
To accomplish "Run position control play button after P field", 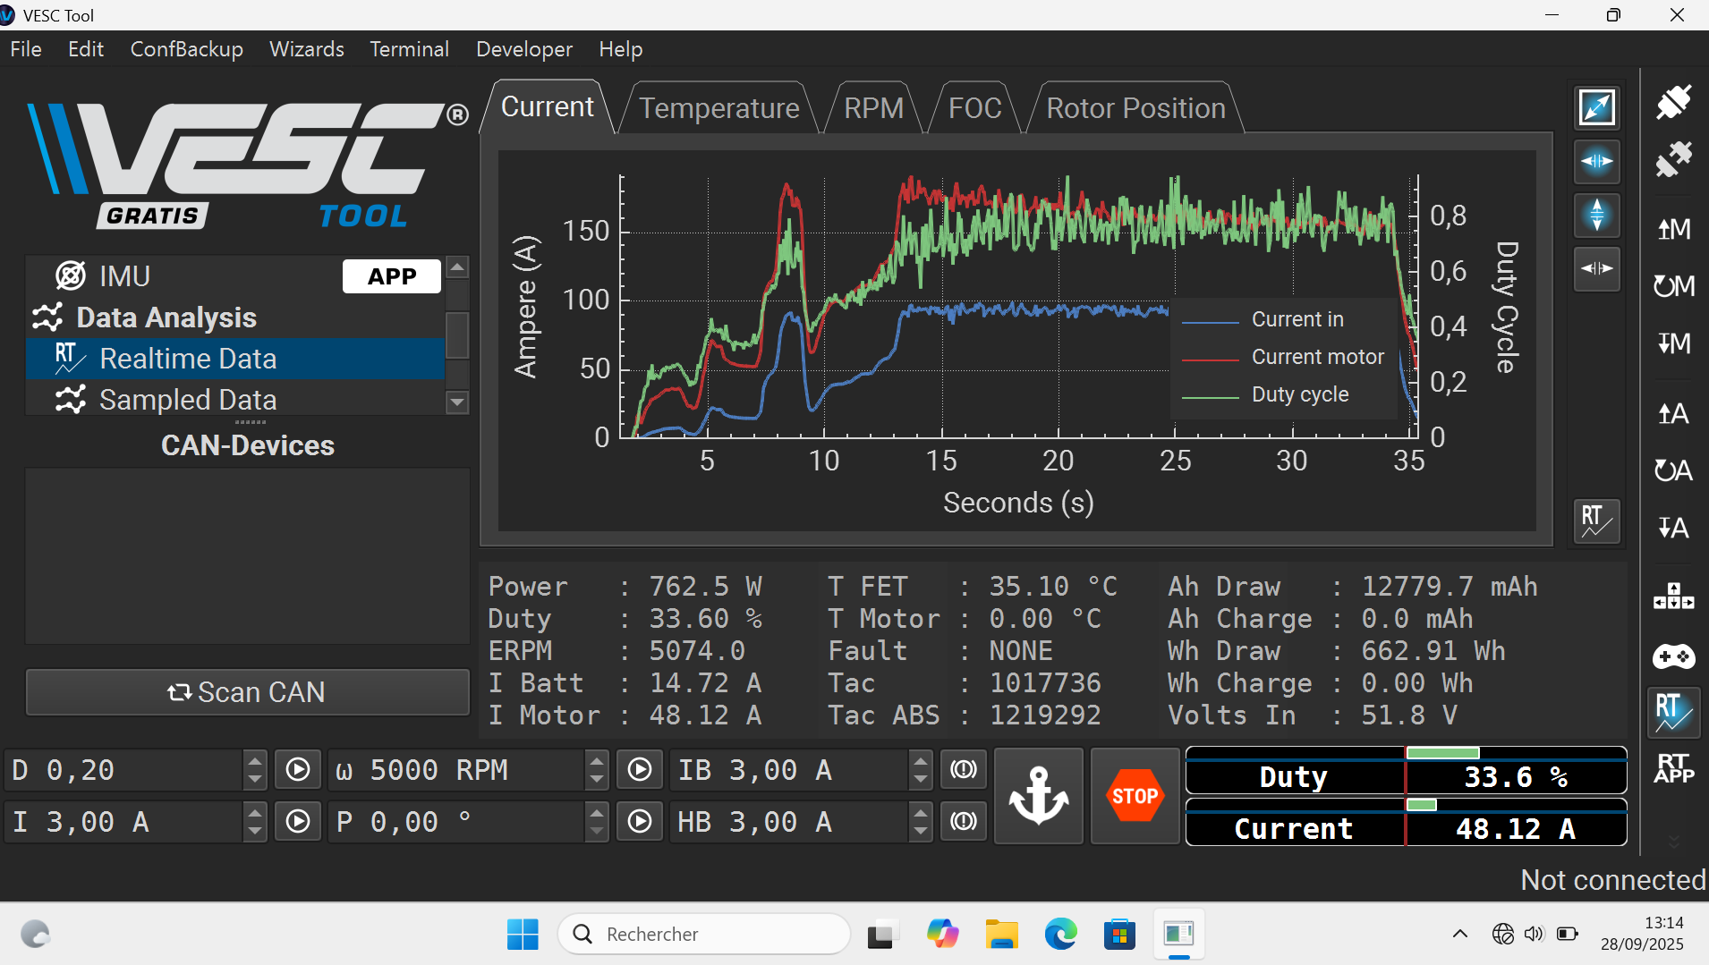I will coord(640,822).
